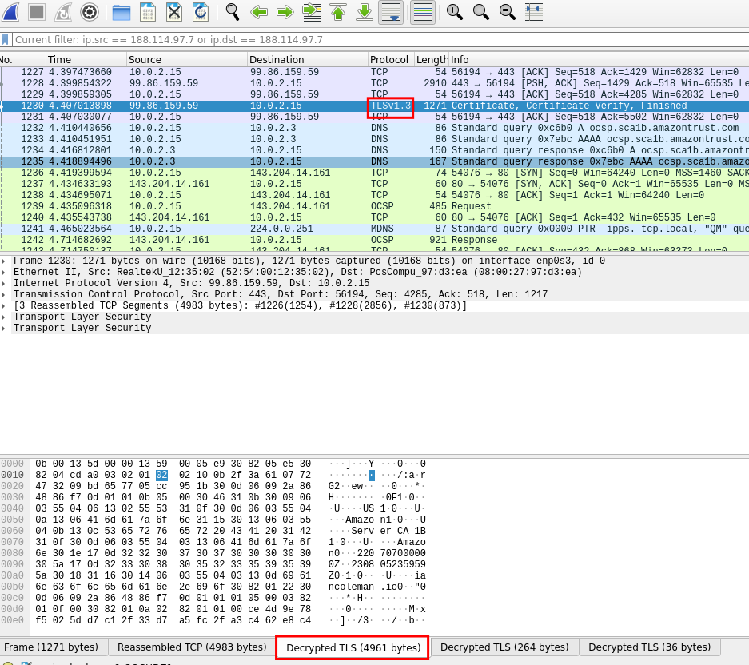Zoom in on packet list text
Screen dimensions: 749x665
pyautogui.click(x=455, y=11)
